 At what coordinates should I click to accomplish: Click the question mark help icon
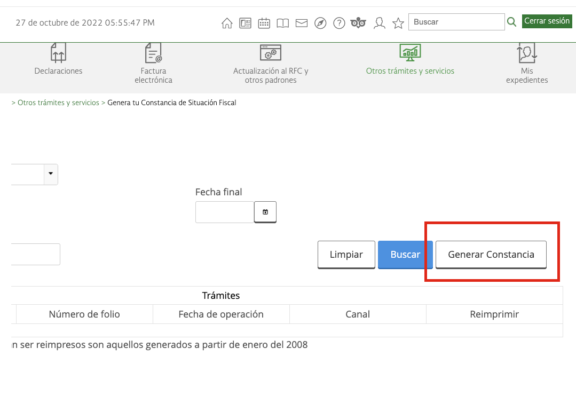pos(339,23)
